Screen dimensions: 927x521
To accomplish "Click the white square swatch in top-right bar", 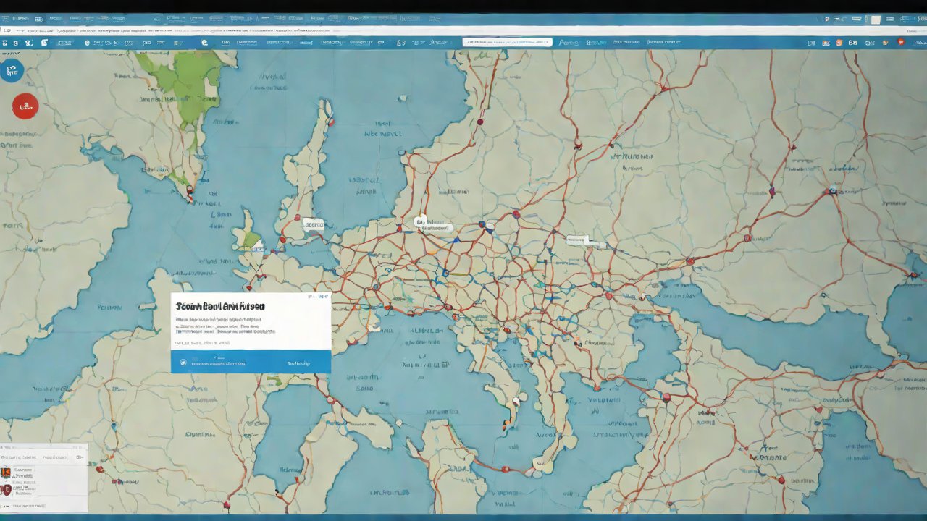I will click(876, 20).
